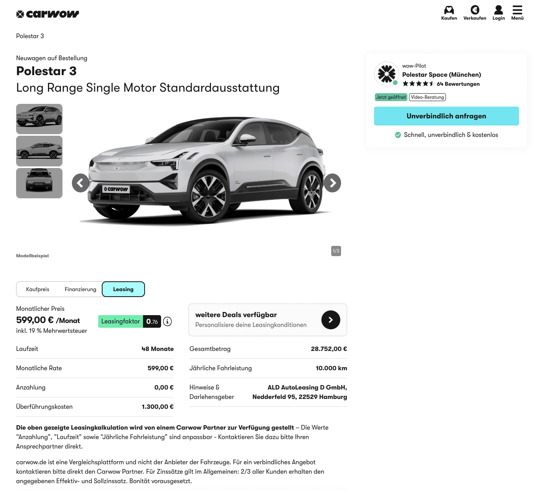543x491 pixels.
Task: Show next car image with right arrow
Action: pyautogui.click(x=332, y=183)
